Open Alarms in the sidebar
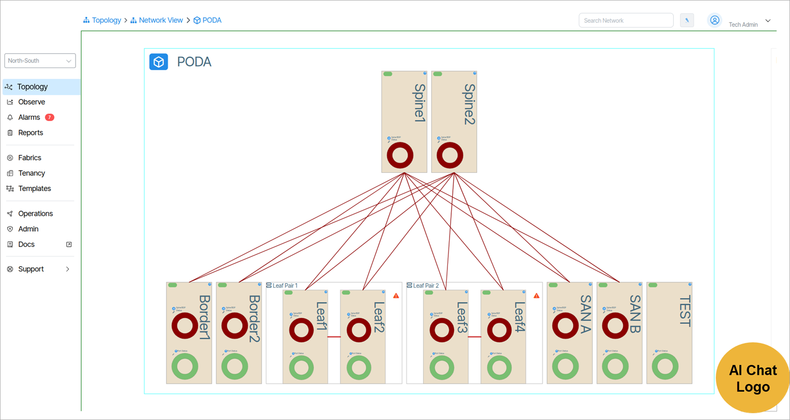790x420 pixels. click(x=30, y=117)
